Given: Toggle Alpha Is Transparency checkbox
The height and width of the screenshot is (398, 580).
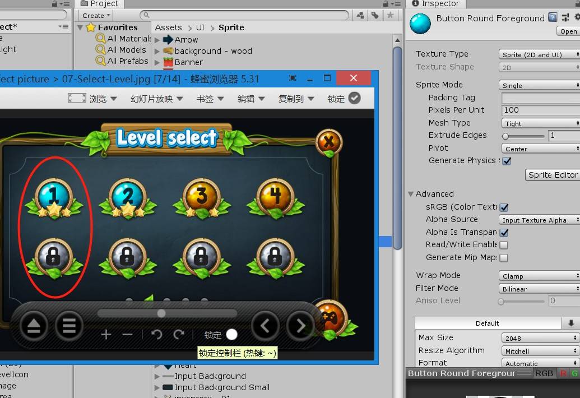Looking at the screenshot, I should coord(504,232).
